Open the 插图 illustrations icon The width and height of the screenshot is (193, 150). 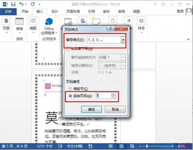point(33,21)
